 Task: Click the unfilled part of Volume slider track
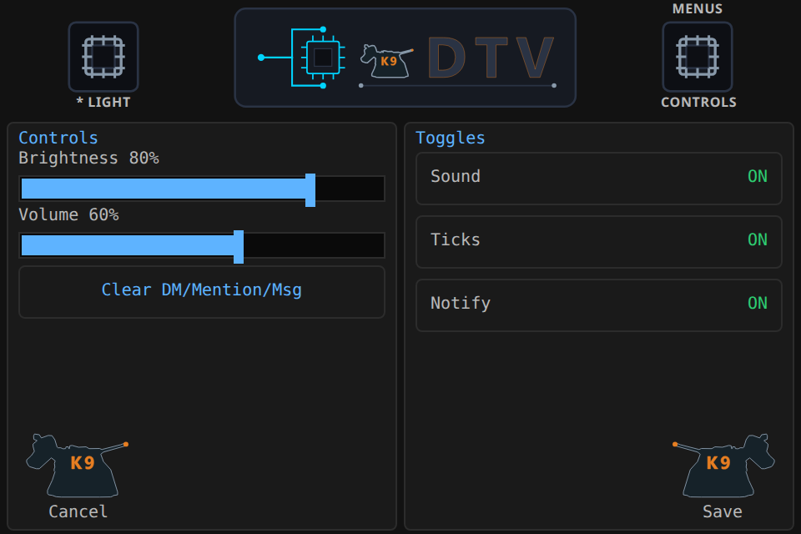coord(314,245)
